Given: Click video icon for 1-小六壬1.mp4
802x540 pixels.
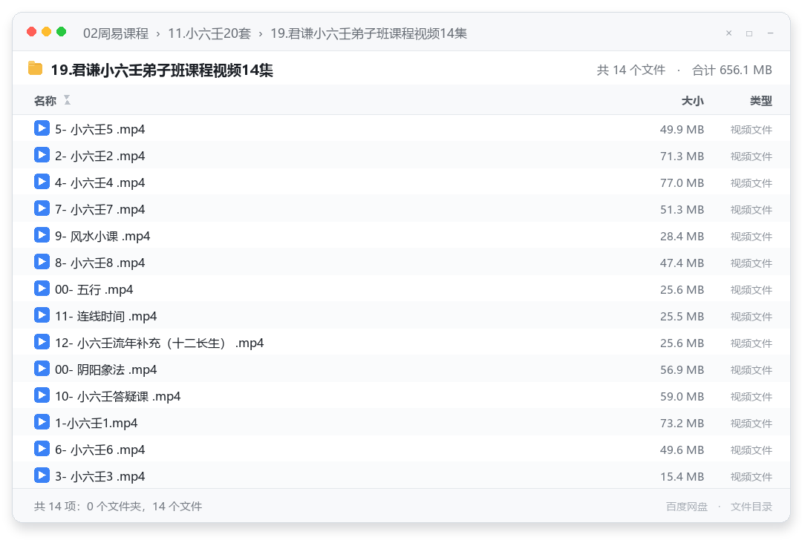Looking at the screenshot, I should (x=42, y=422).
